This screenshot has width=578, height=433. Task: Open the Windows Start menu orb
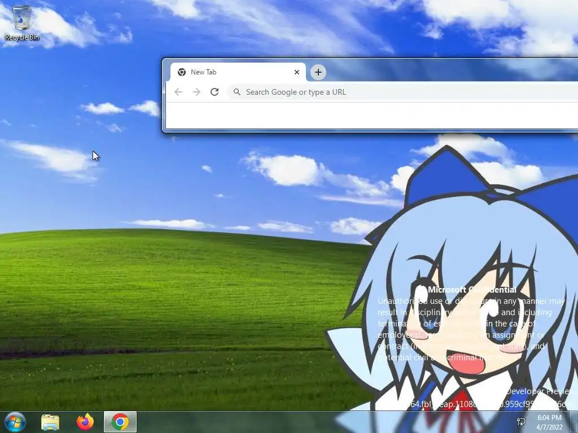(x=15, y=422)
